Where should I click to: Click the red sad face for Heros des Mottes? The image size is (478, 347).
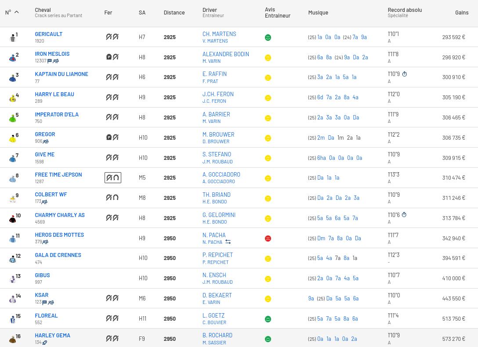(x=268, y=239)
